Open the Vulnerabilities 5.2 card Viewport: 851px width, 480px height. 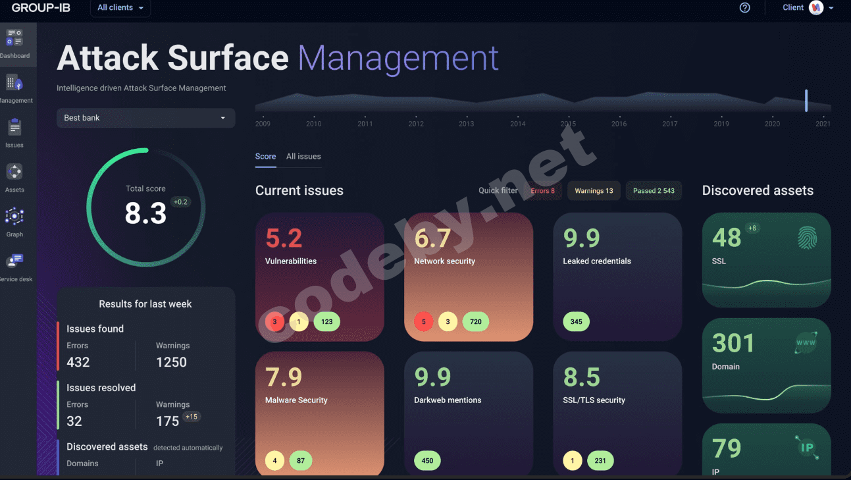point(319,277)
